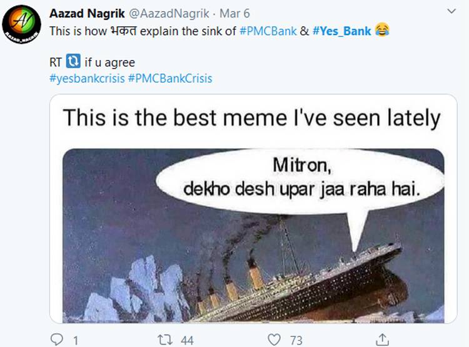Click the blue retweet emoji after RT
This screenshot has height=347, width=469.
(73, 62)
